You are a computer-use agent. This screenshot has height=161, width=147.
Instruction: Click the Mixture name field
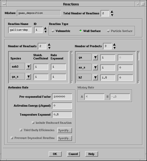(39, 13)
